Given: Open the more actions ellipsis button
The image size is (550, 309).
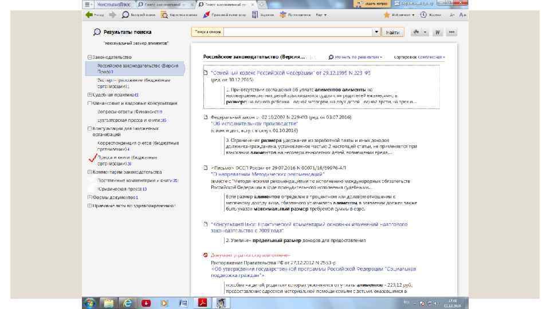Looking at the screenshot, I should click(451, 32).
